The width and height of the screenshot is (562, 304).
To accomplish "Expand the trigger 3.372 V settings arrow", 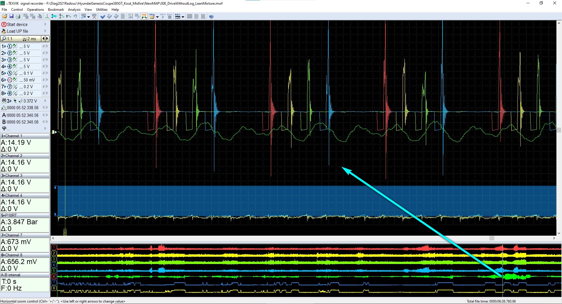I will tap(45, 101).
